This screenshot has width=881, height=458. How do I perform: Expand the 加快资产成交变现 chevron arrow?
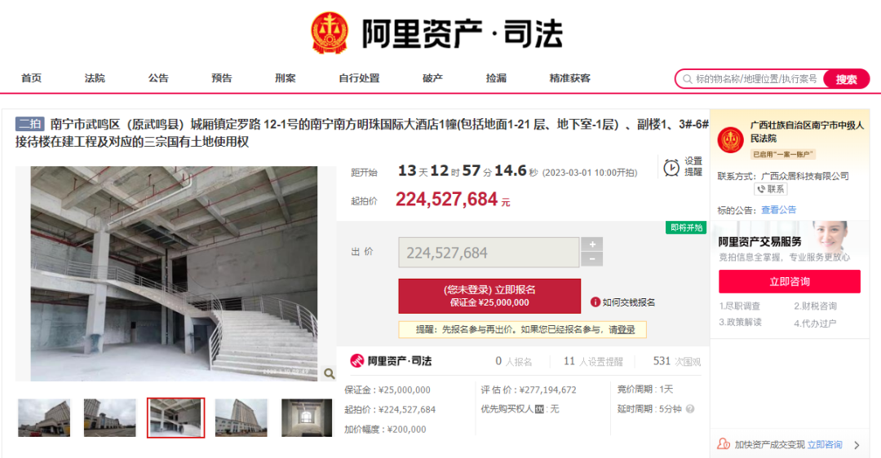point(857,445)
